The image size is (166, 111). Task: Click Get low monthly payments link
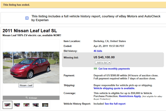[114, 69]
